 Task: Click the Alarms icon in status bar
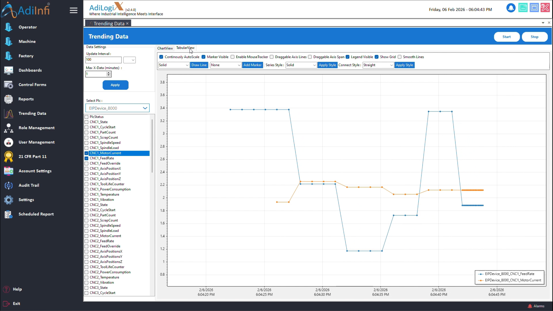(x=530, y=306)
